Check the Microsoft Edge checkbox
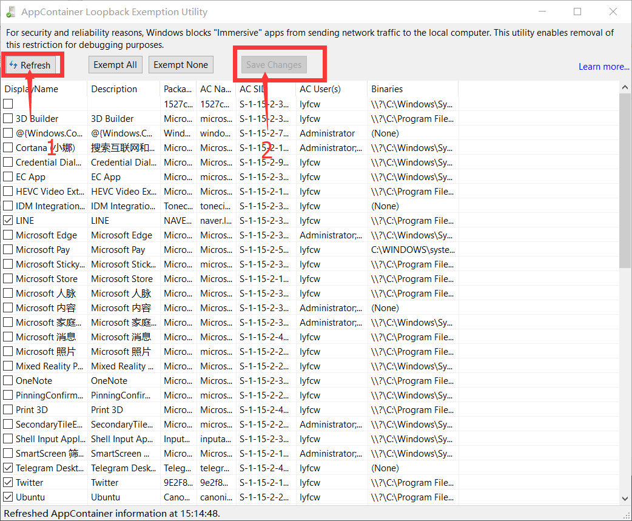632x521 pixels. point(8,235)
